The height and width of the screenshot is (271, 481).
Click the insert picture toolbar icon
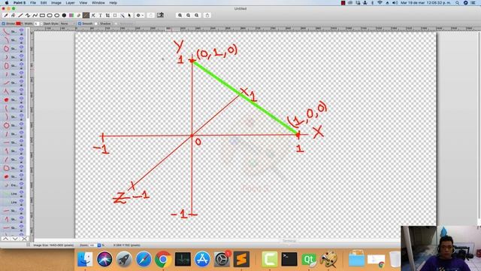click(160, 15)
